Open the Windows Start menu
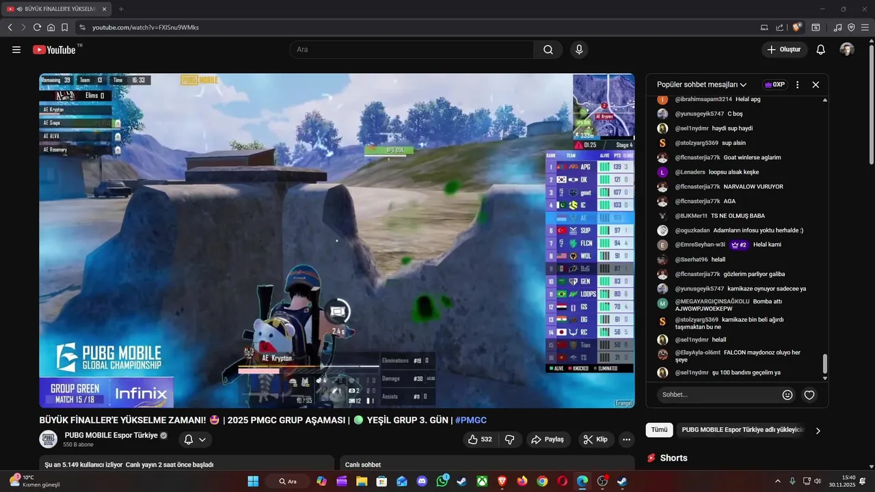875x492 pixels. [x=253, y=481]
